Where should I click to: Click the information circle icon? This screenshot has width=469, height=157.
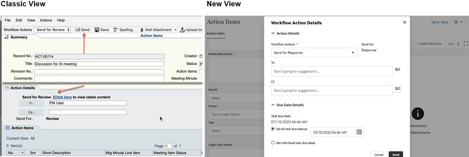coord(418,114)
